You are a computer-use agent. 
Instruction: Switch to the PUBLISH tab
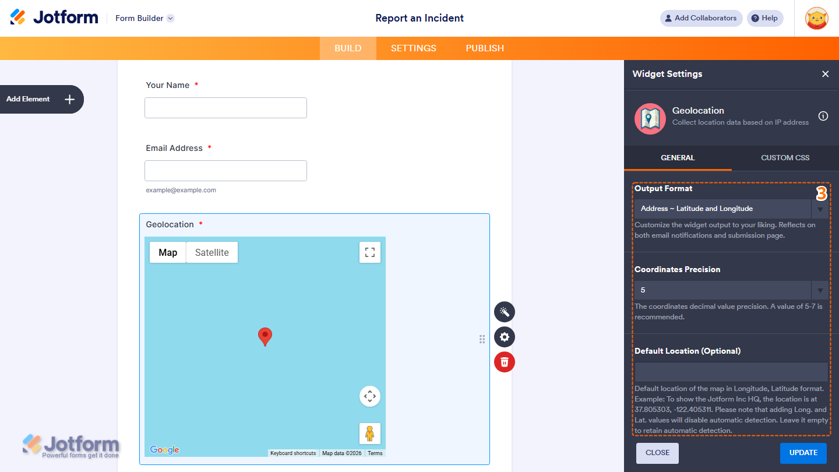[485, 48]
